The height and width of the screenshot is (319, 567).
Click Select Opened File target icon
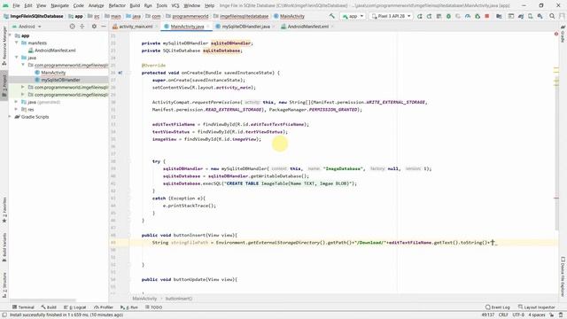73,27
